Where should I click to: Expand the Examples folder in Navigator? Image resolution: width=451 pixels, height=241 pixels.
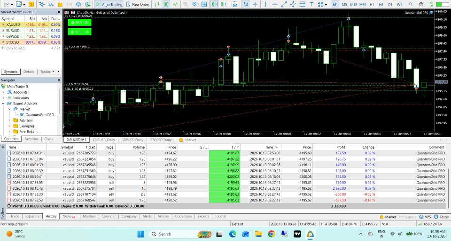(x=9, y=126)
